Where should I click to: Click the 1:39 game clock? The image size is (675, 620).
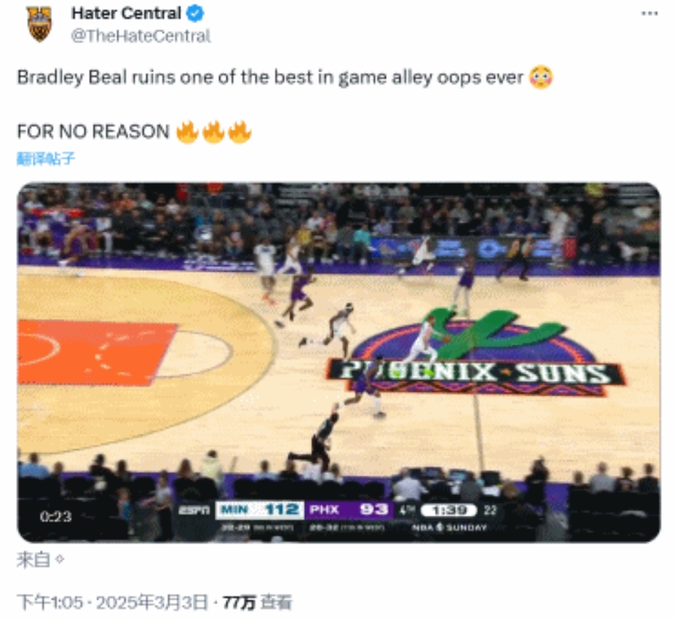click(449, 511)
